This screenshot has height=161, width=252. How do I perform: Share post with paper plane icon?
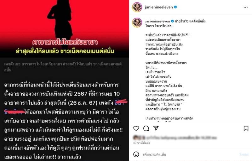[156, 128]
